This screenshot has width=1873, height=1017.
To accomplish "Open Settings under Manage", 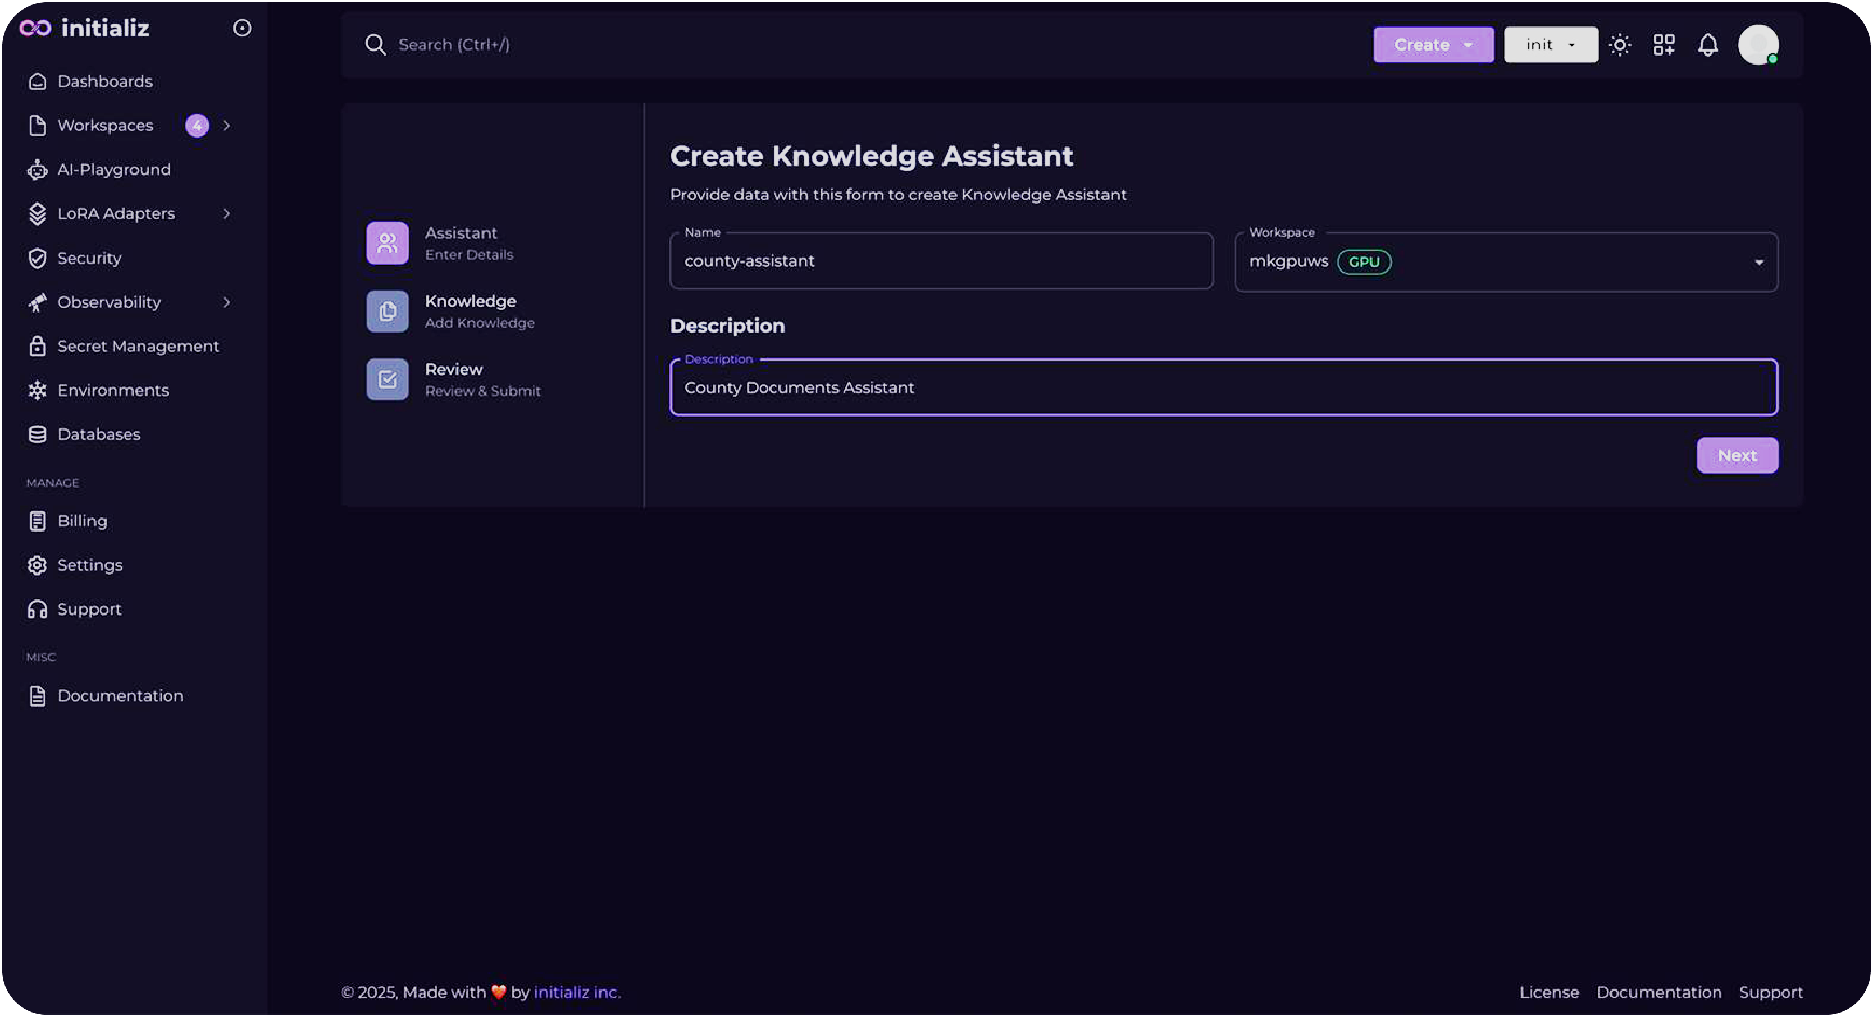I will tap(89, 565).
